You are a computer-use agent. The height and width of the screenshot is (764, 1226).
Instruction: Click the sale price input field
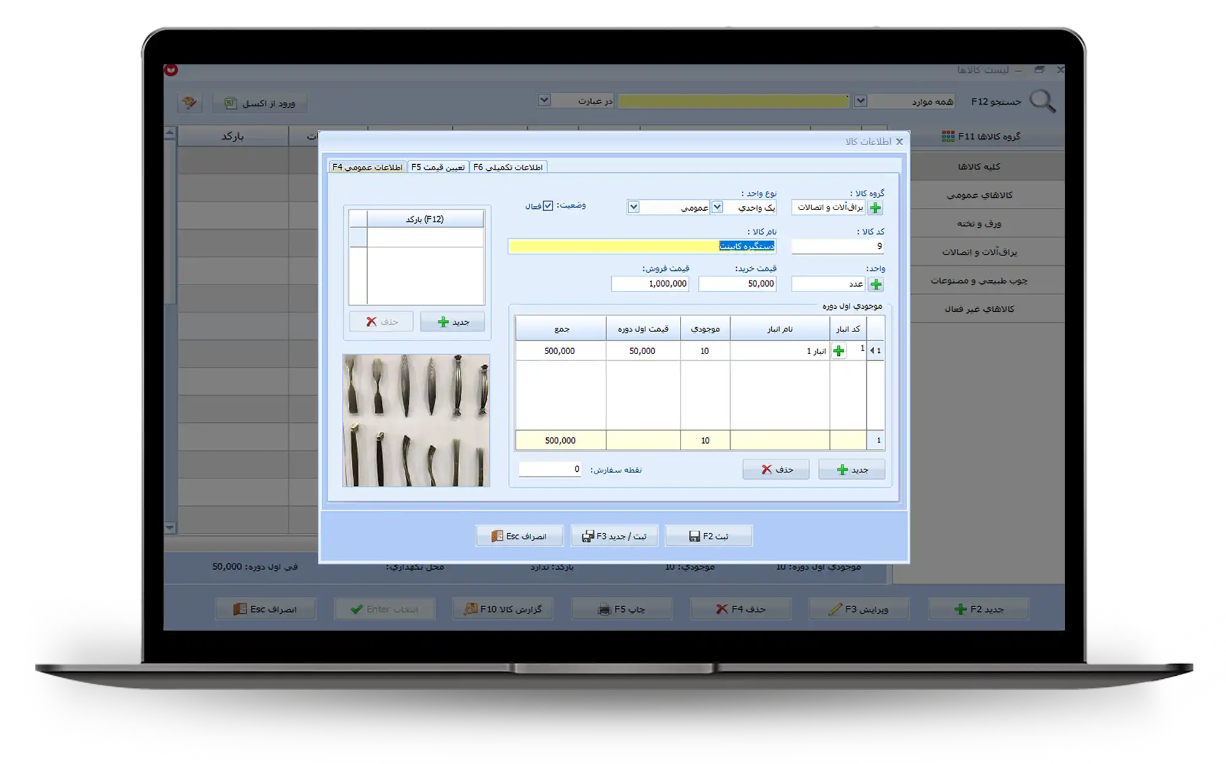point(650,284)
